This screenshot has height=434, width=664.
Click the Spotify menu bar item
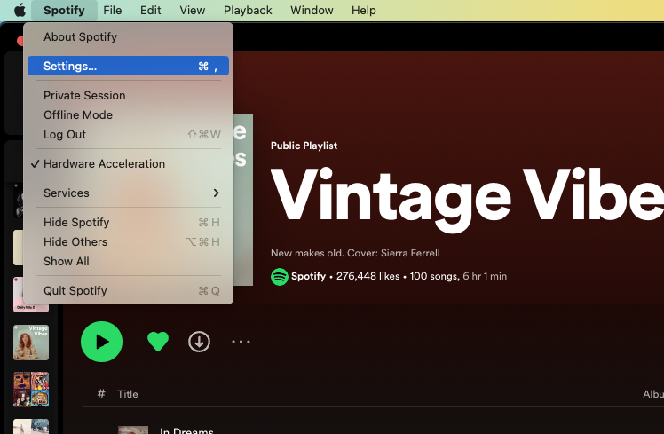click(64, 10)
